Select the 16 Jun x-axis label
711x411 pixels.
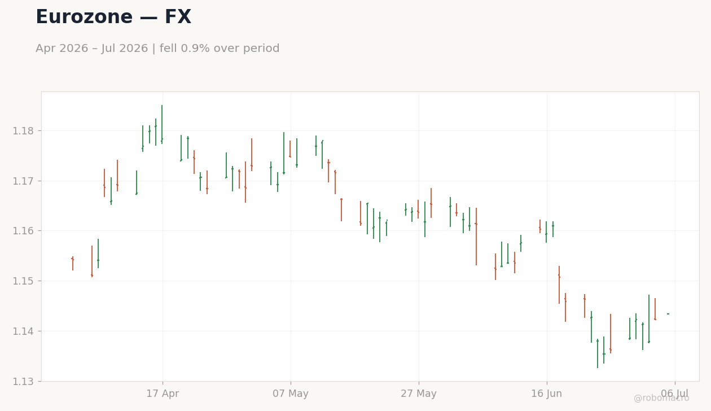coord(547,394)
